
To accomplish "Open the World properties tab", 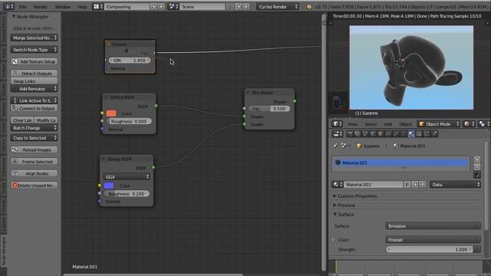I will (x=373, y=134).
